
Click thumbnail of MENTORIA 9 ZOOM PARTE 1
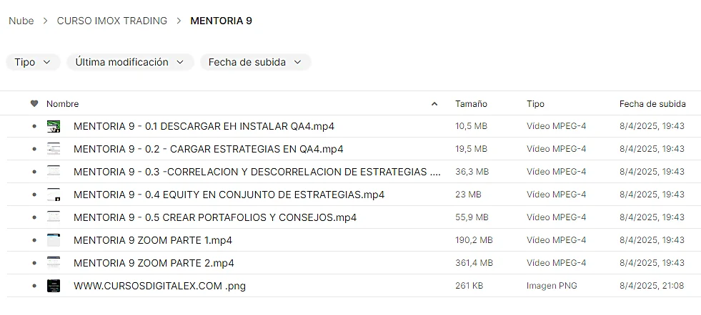pyautogui.click(x=54, y=240)
